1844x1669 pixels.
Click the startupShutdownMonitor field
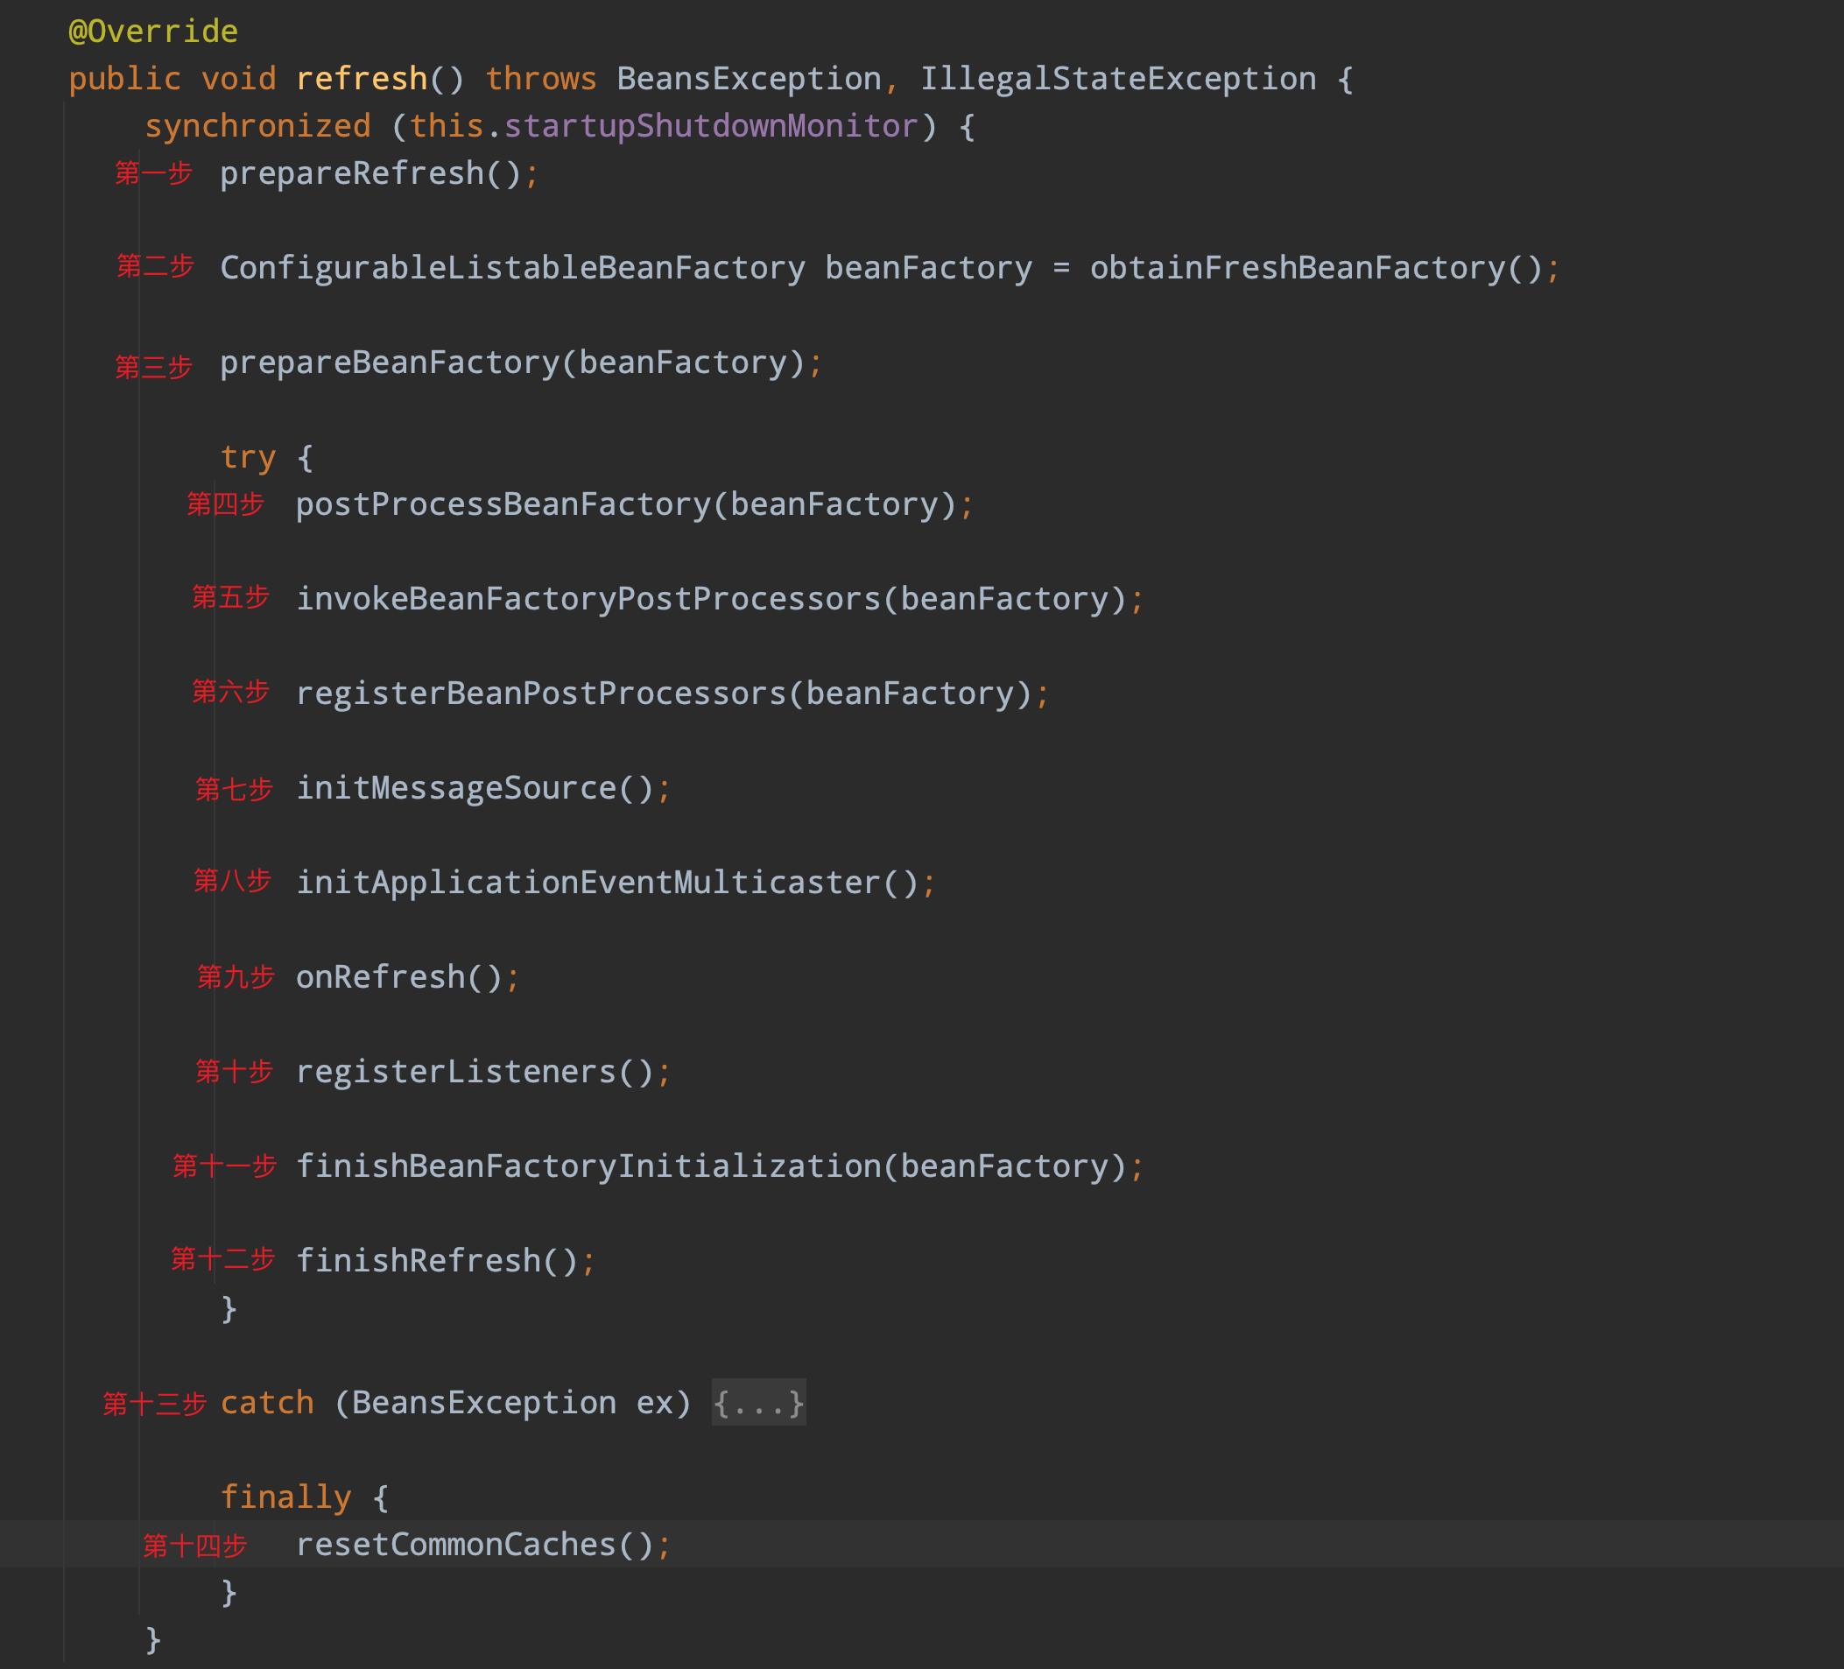pyautogui.click(x=710, y=126)
